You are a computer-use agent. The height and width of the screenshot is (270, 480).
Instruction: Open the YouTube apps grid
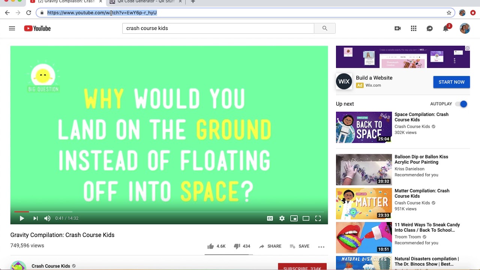coord(414,28)
